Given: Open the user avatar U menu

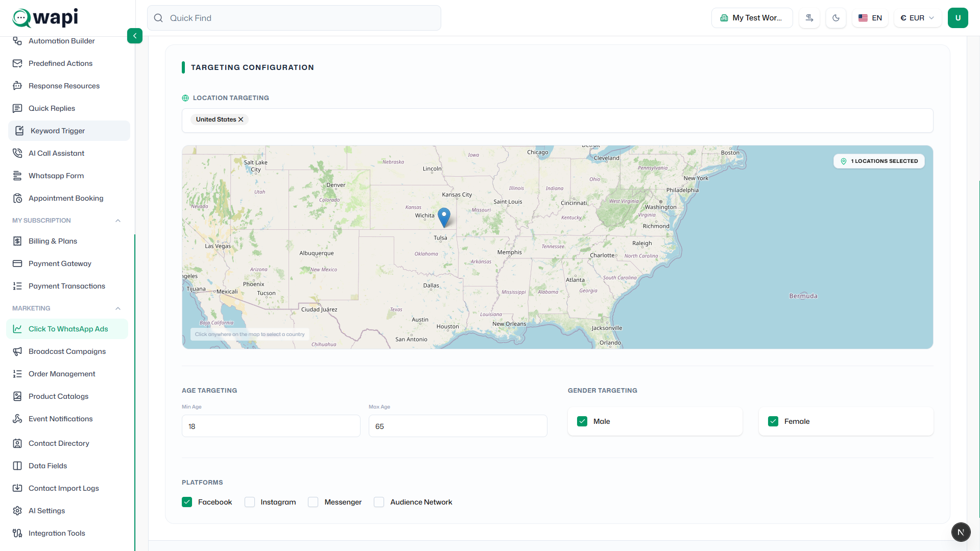Looking at the screenshot, I should pyautogui.click(x=958, y=18).
